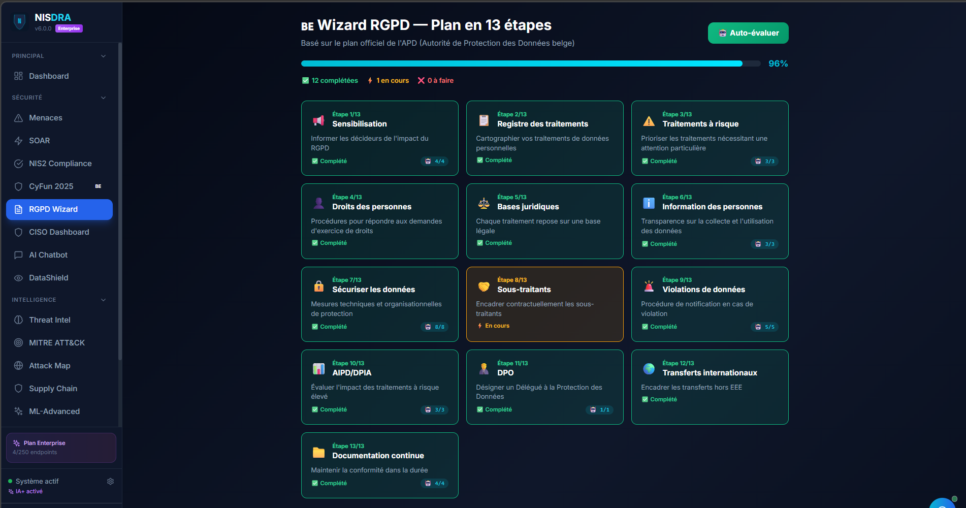This screenshot has width=966, height=508.
Task: Click the '0 à faire' status filter
Action: (436, 80)
